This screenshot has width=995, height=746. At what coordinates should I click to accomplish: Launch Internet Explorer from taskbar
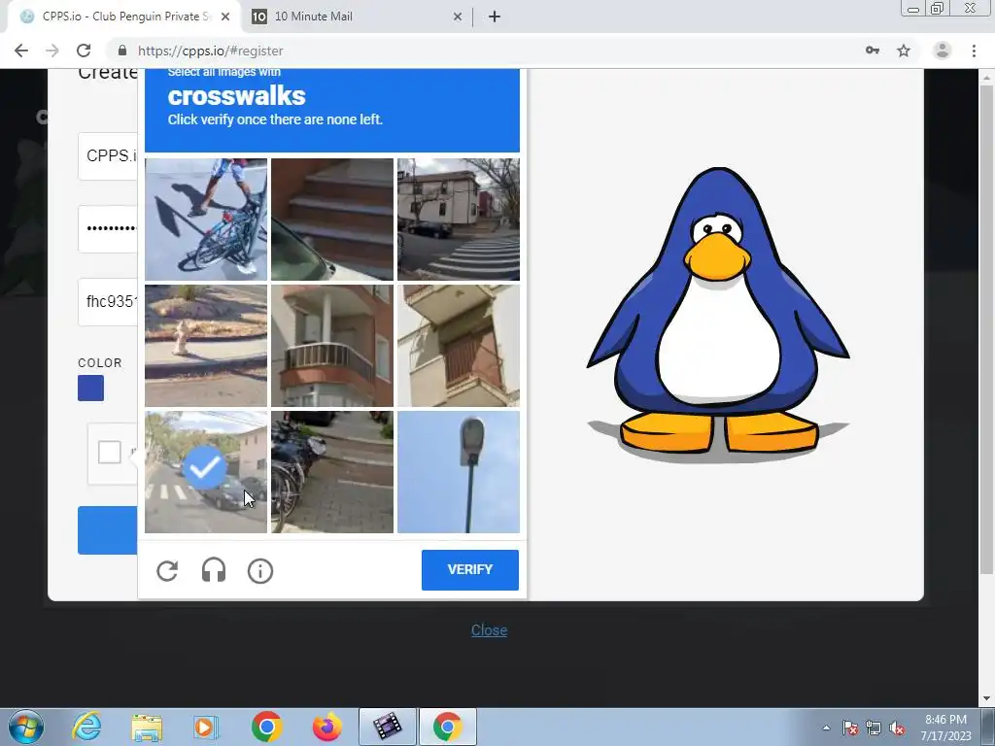[x=86, y=727]
